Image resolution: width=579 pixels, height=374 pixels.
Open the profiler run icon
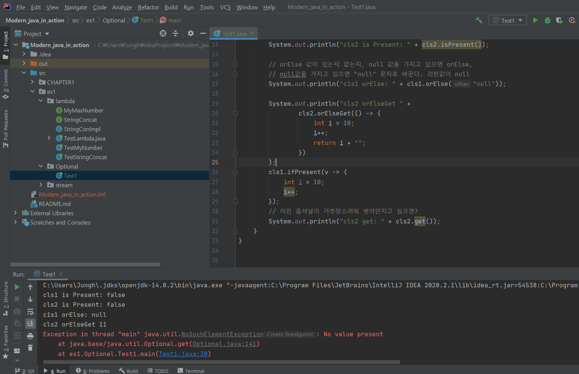pyautogui.click(x=572, y=20)
